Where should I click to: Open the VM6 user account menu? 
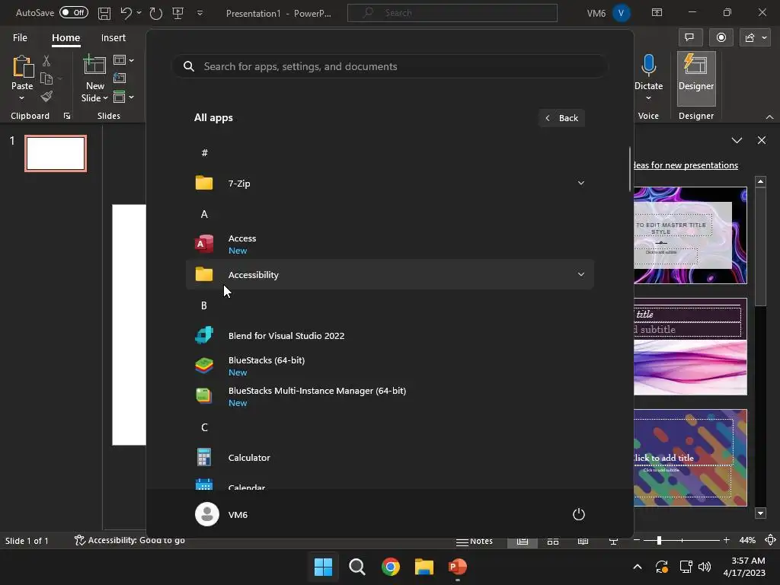pos(222,514)
